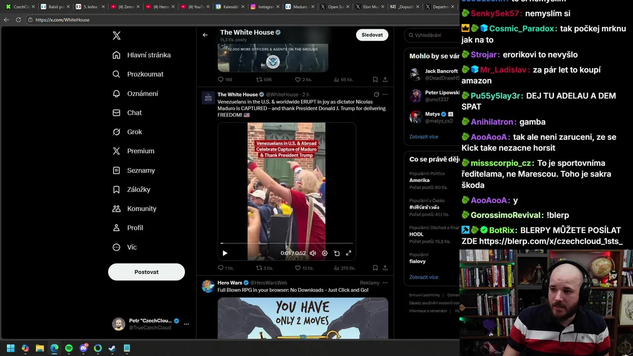Switch to the Instagram browser tab
This screenshot has width=633, height=356.
click(266, 7)
